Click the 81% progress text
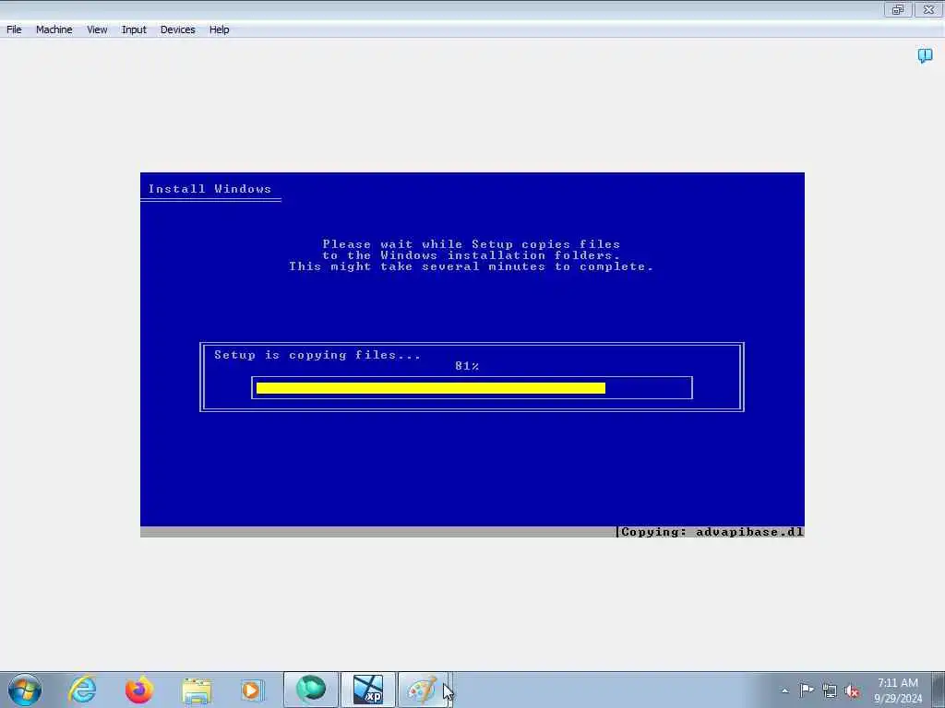 click(467, 366)
